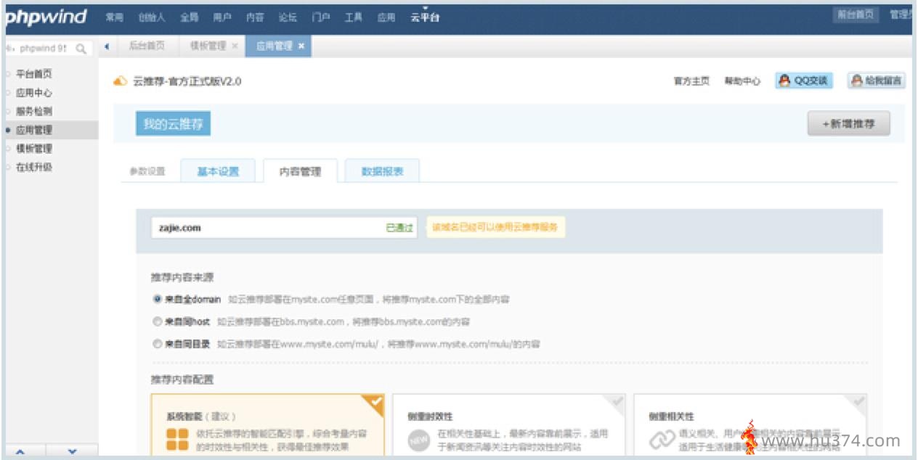Collapse sidebar with the left arrow icon
Viewport: 918px width, 460px height.
107,46
